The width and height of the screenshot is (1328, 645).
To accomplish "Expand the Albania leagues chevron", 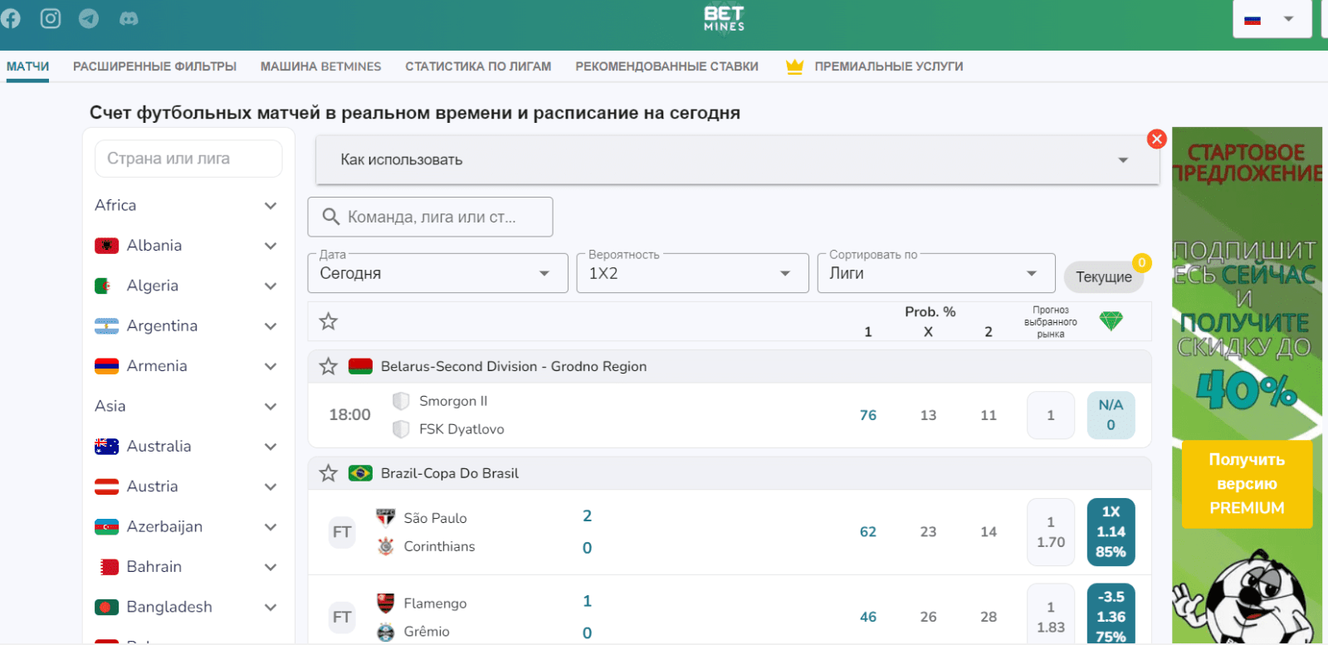I will tap(271, 246).
